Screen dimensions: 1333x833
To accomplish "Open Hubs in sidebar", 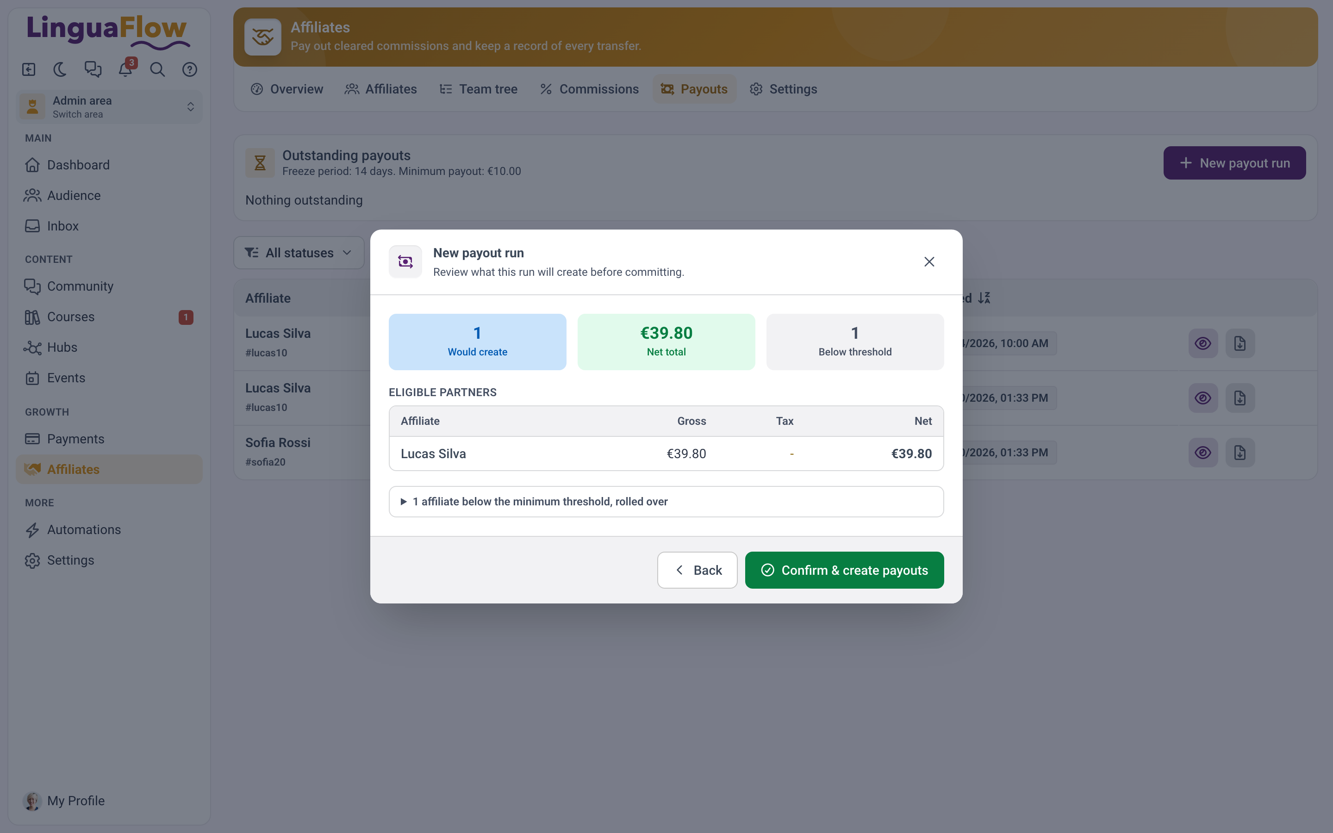I will pyautogui.click(x=109, y=348).
